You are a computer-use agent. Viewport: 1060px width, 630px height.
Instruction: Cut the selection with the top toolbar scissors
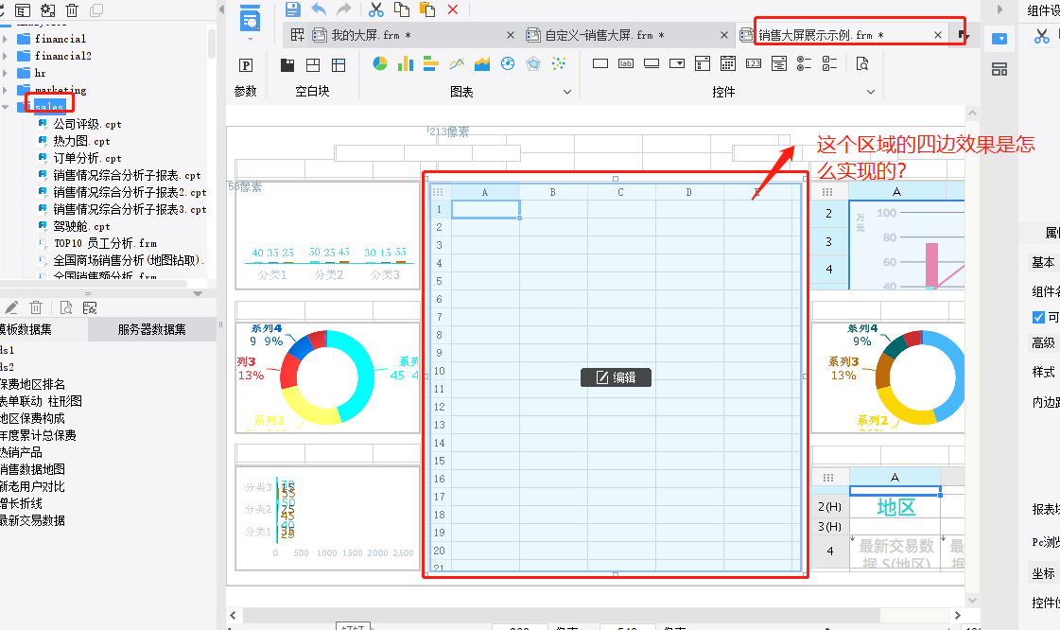coord(375,9)
